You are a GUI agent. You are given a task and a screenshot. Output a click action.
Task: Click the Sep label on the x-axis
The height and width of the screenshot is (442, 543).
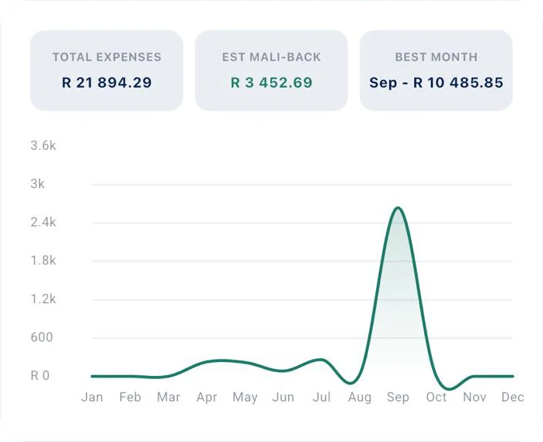pos(398,397)
